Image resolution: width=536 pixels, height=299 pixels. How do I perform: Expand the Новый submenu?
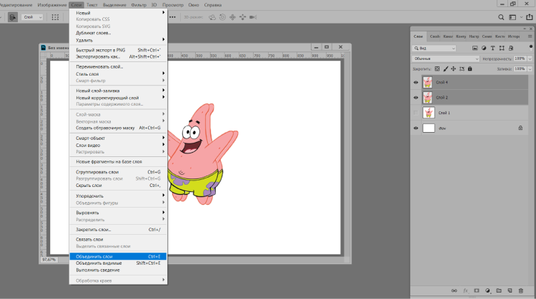[x=118, y=13]
